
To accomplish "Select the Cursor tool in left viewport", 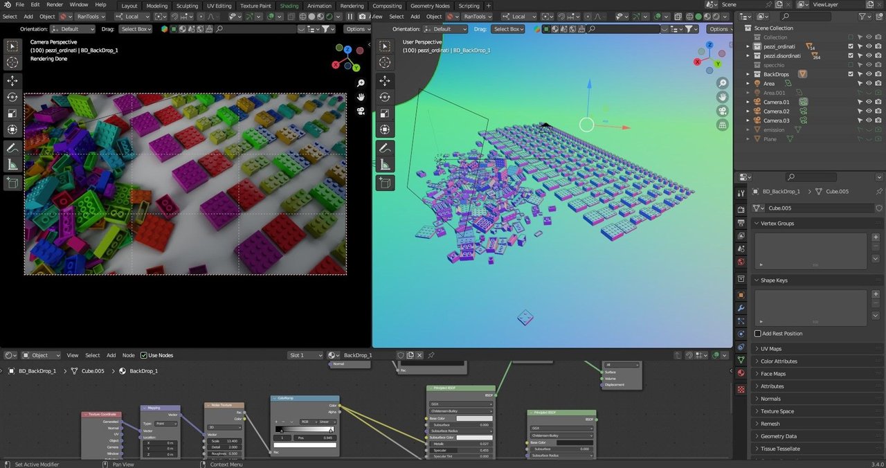I will pos(12,62).
